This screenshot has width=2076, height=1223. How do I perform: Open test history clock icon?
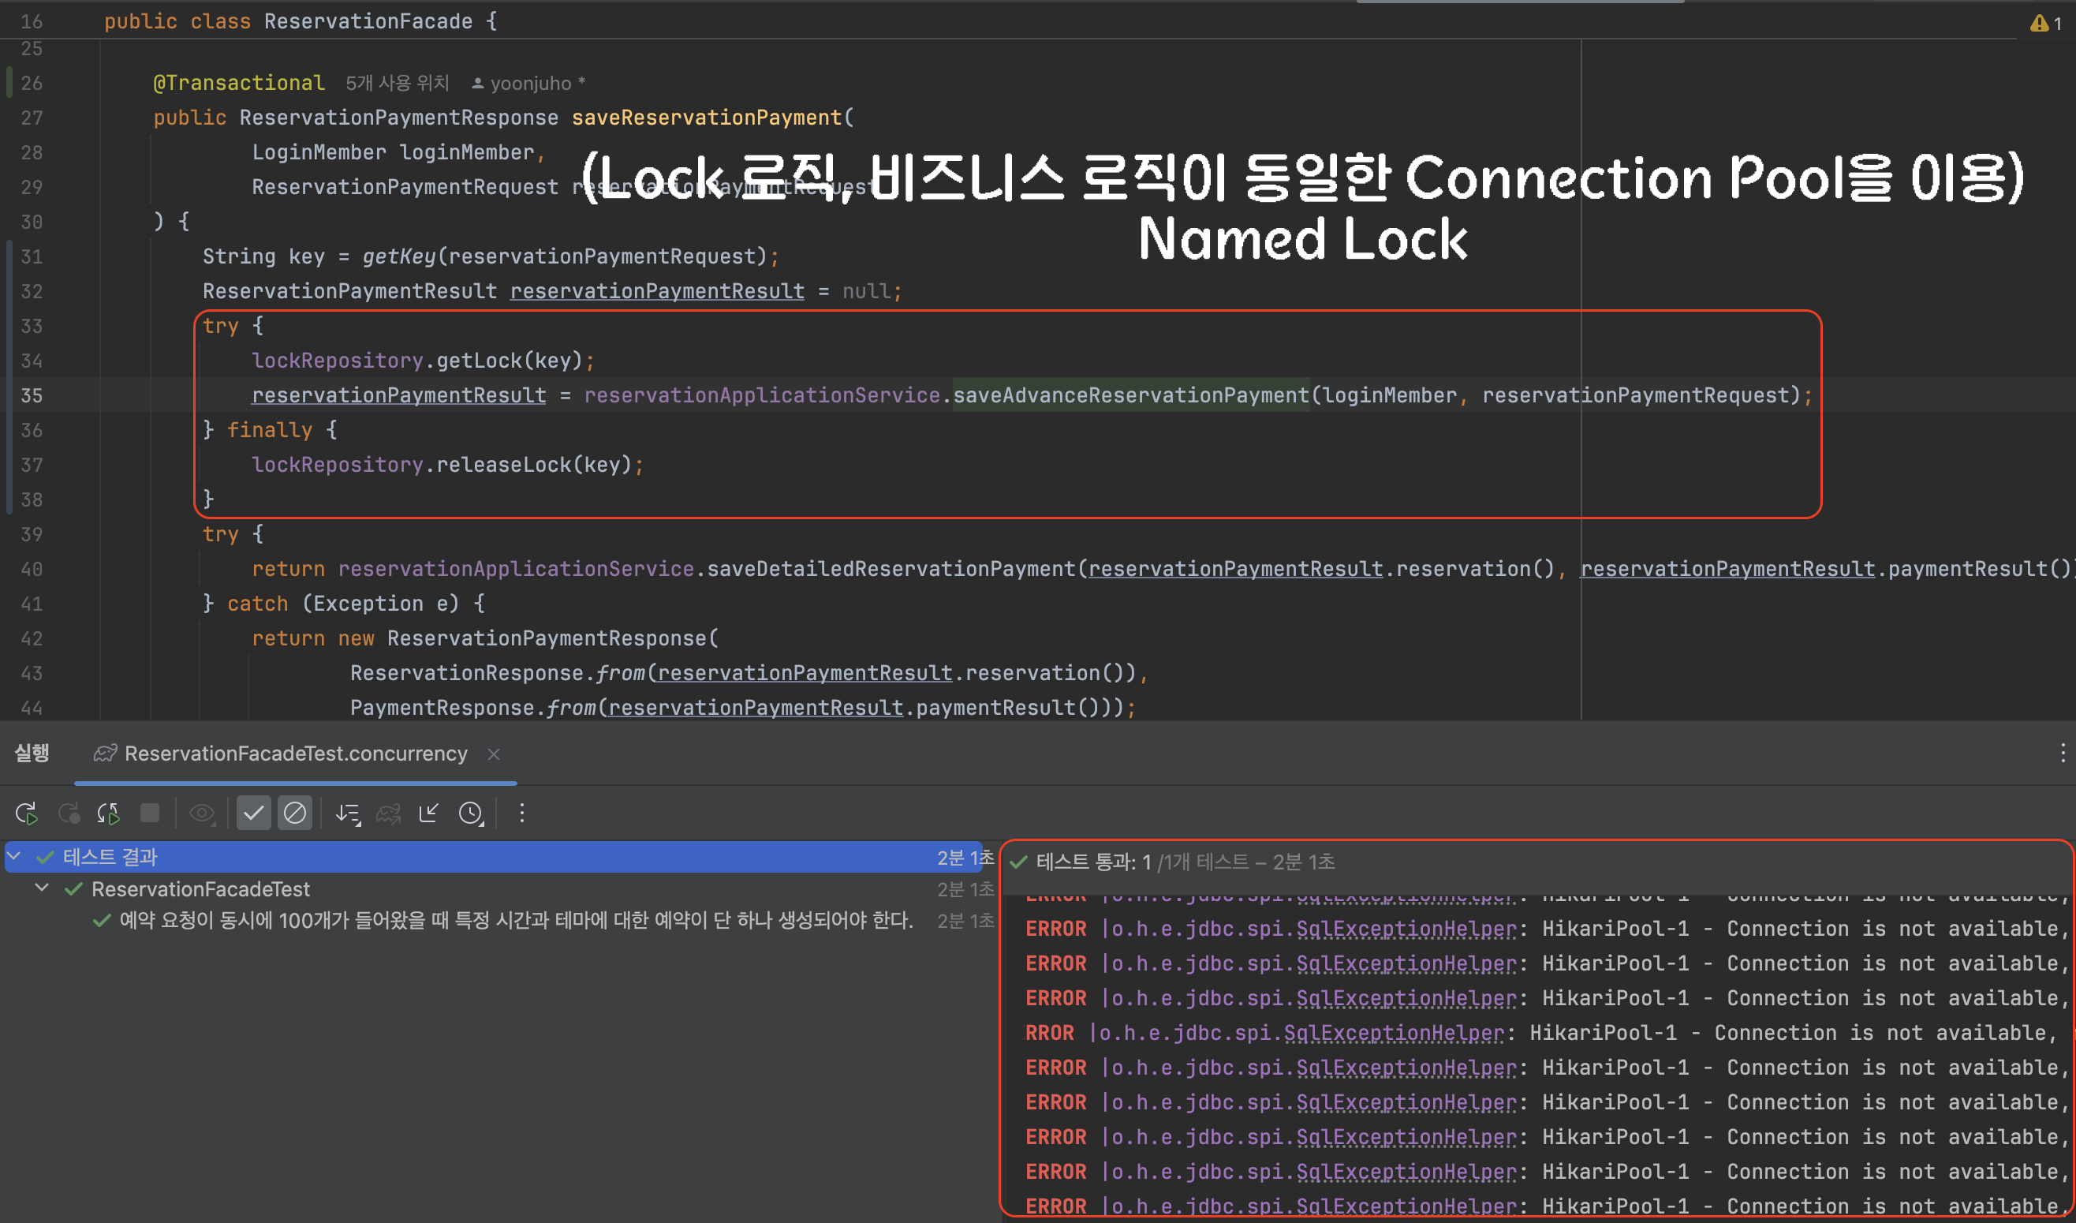click(x=471, y=813)
